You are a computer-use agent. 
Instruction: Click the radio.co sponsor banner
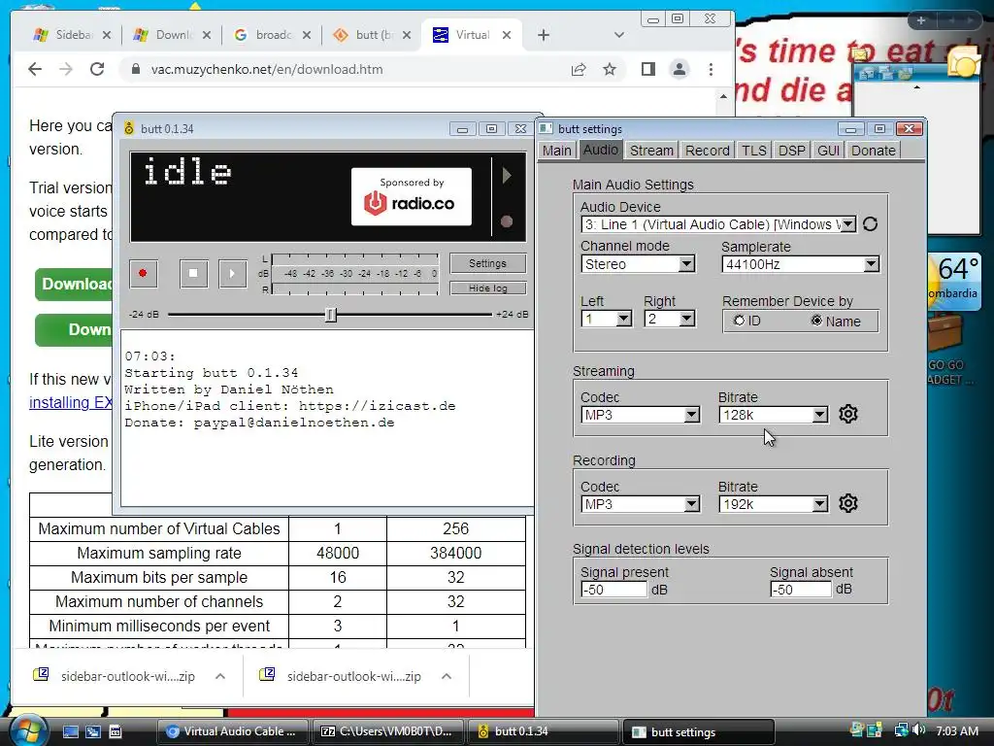412,196
